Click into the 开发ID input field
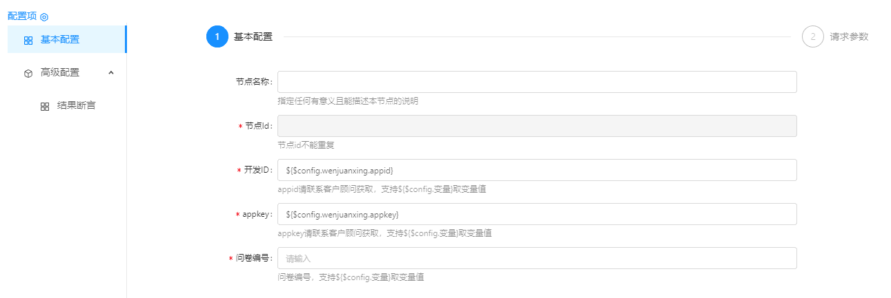The width and height of the screenshot is (891, 298). 537,170
